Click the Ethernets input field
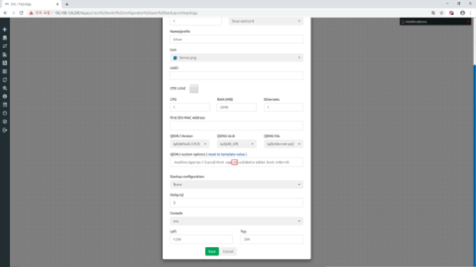 click(x=283, y=107)
